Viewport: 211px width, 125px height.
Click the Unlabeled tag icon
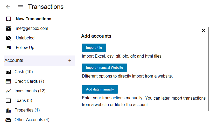(9, 38)
